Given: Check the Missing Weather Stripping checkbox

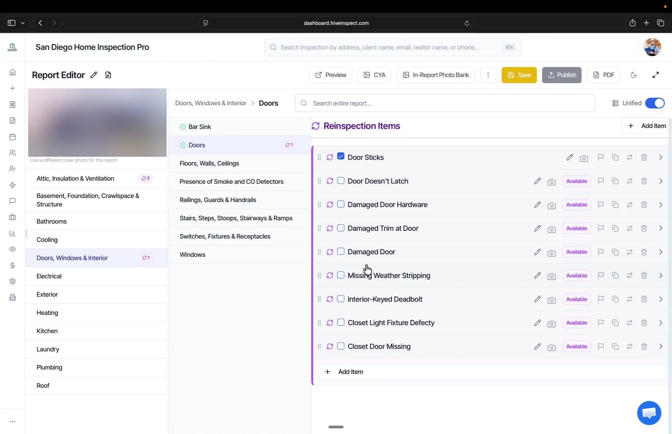Looking at the screenshot, I should (x=341, y=275).
